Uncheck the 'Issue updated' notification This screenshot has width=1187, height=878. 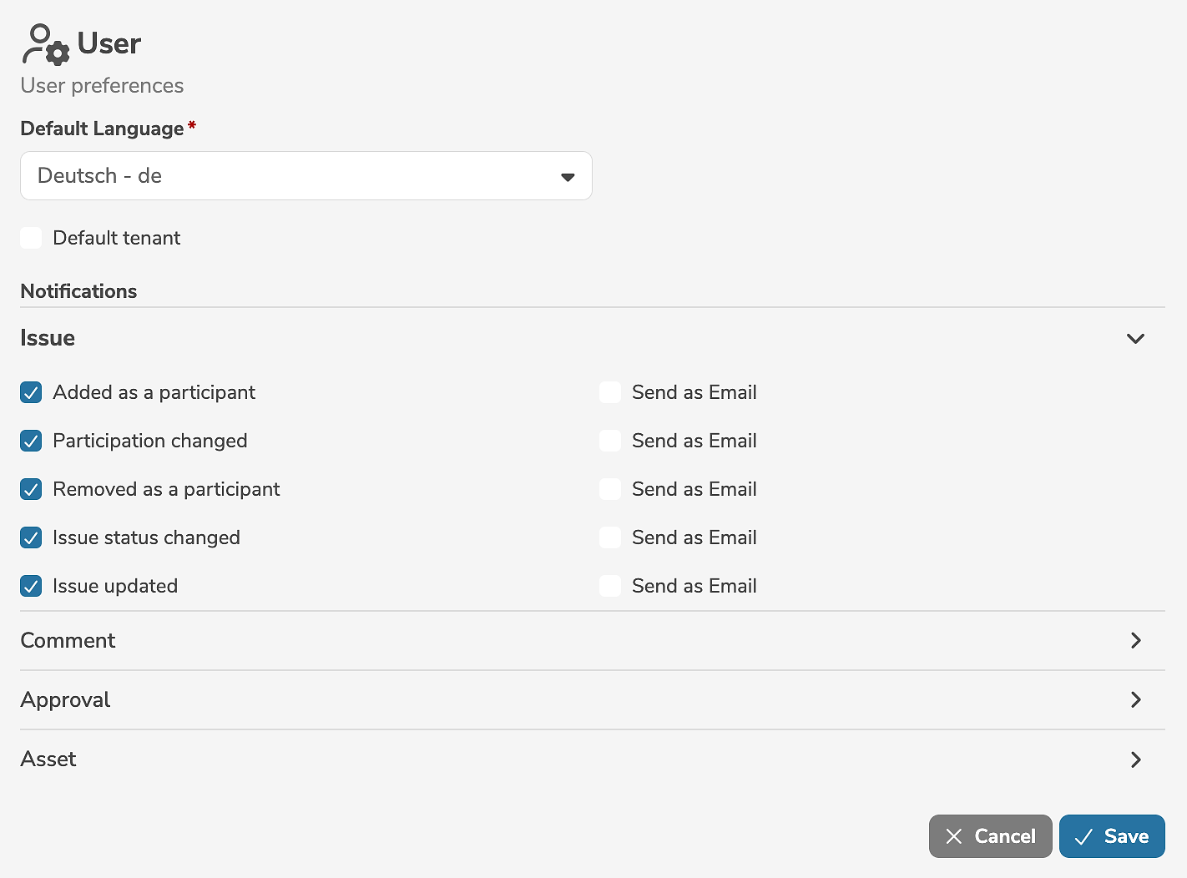tap(31, 586)
